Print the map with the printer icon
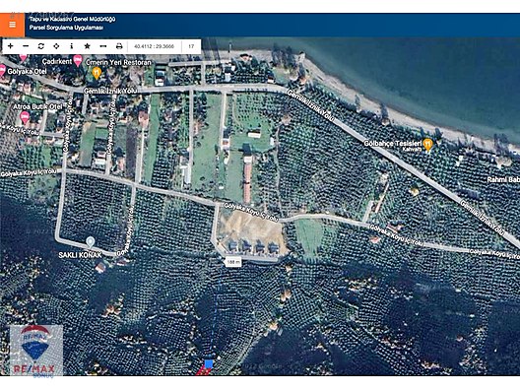Viewport: 520px width, 390px height. [x=119, y=46]
